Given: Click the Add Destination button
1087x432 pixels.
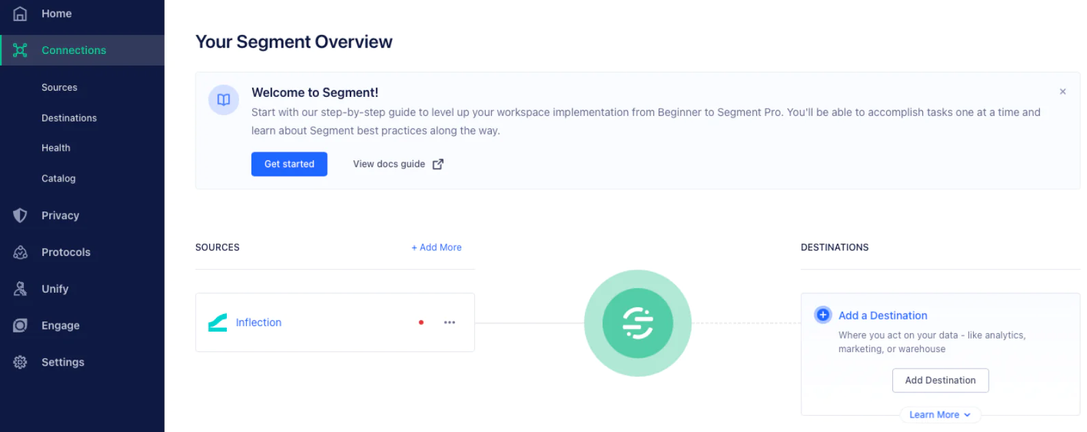Looking at the screenshot, I should pos(940,380).
